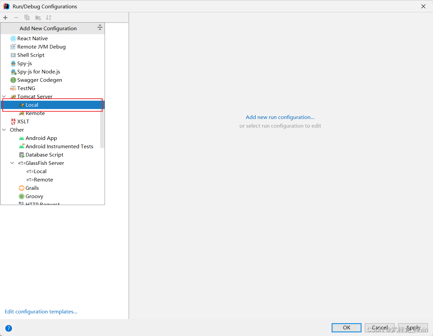Click the Grails icon
Image resolution: width=433 pixels, height=336 pixels.
pyautogui.click(x=21, y=188)
